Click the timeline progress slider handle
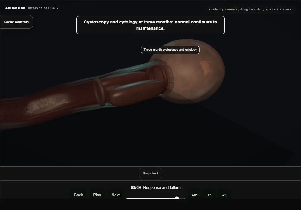301x210 pixels. click(x=177, y=198)
